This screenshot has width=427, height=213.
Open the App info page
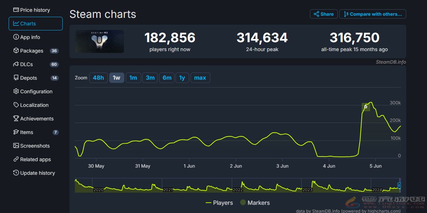point(16,37)
